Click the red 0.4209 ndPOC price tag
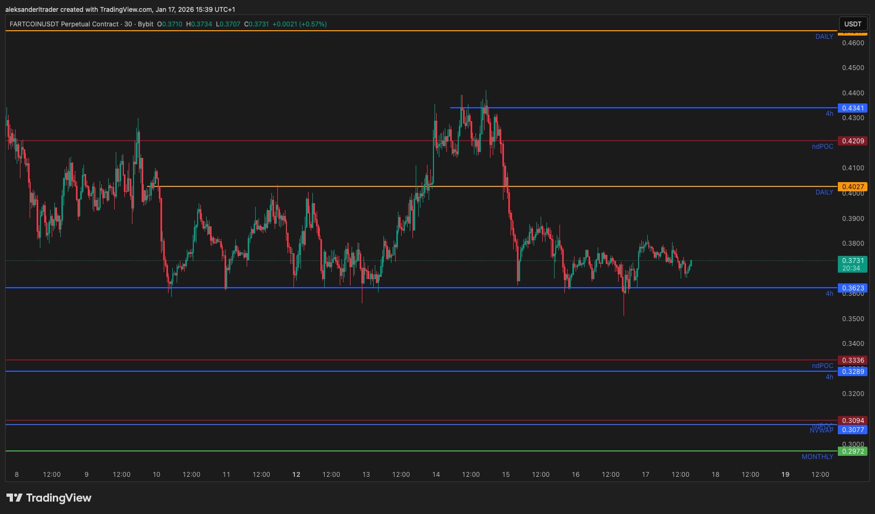Screen dimensions: 875x514 pos(852,141)
